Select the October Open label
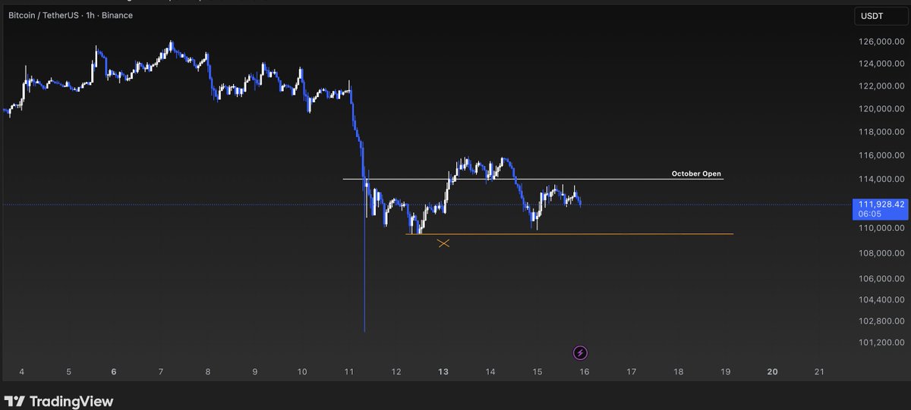The image size is (911, 410). 696,174
